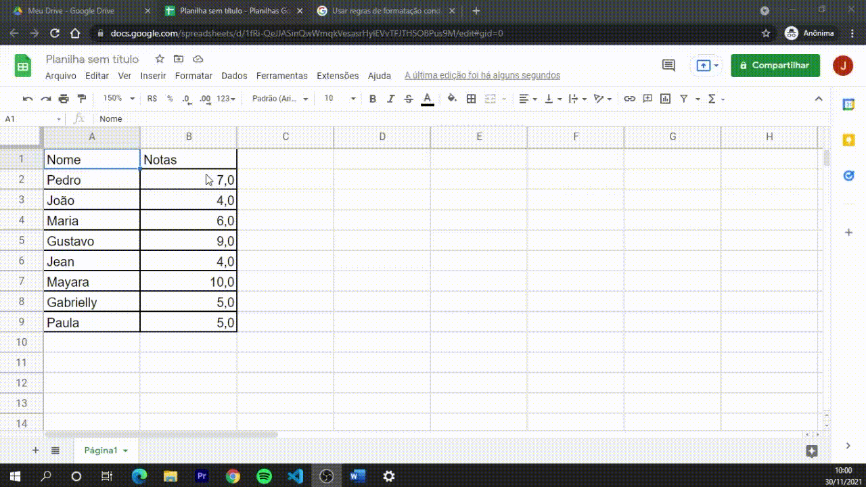Viewport: 866px width, 487px height.
Task: Open the Editar menu
Action: tap(97, 76)
